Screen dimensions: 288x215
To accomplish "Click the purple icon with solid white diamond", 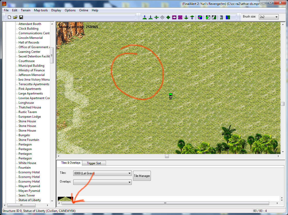I will 174,18.
